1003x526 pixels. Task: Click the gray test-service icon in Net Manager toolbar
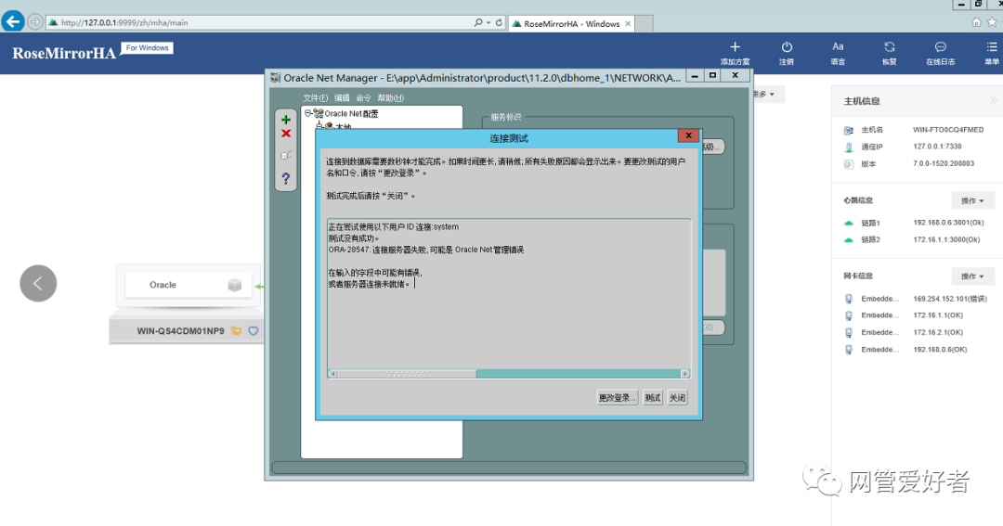[x=286, y=155]
